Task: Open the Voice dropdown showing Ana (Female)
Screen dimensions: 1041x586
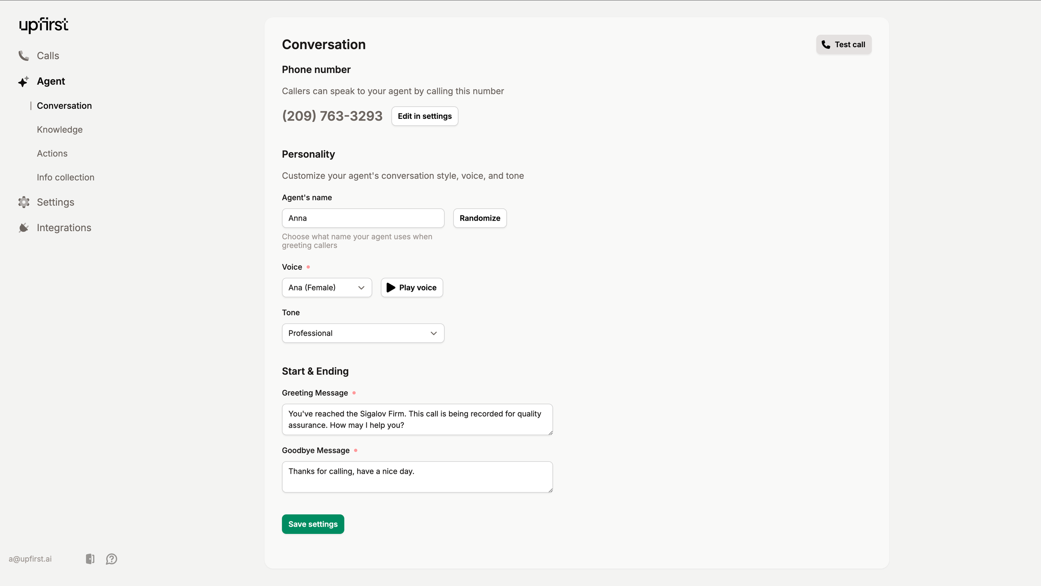Action: click(327, 288)
